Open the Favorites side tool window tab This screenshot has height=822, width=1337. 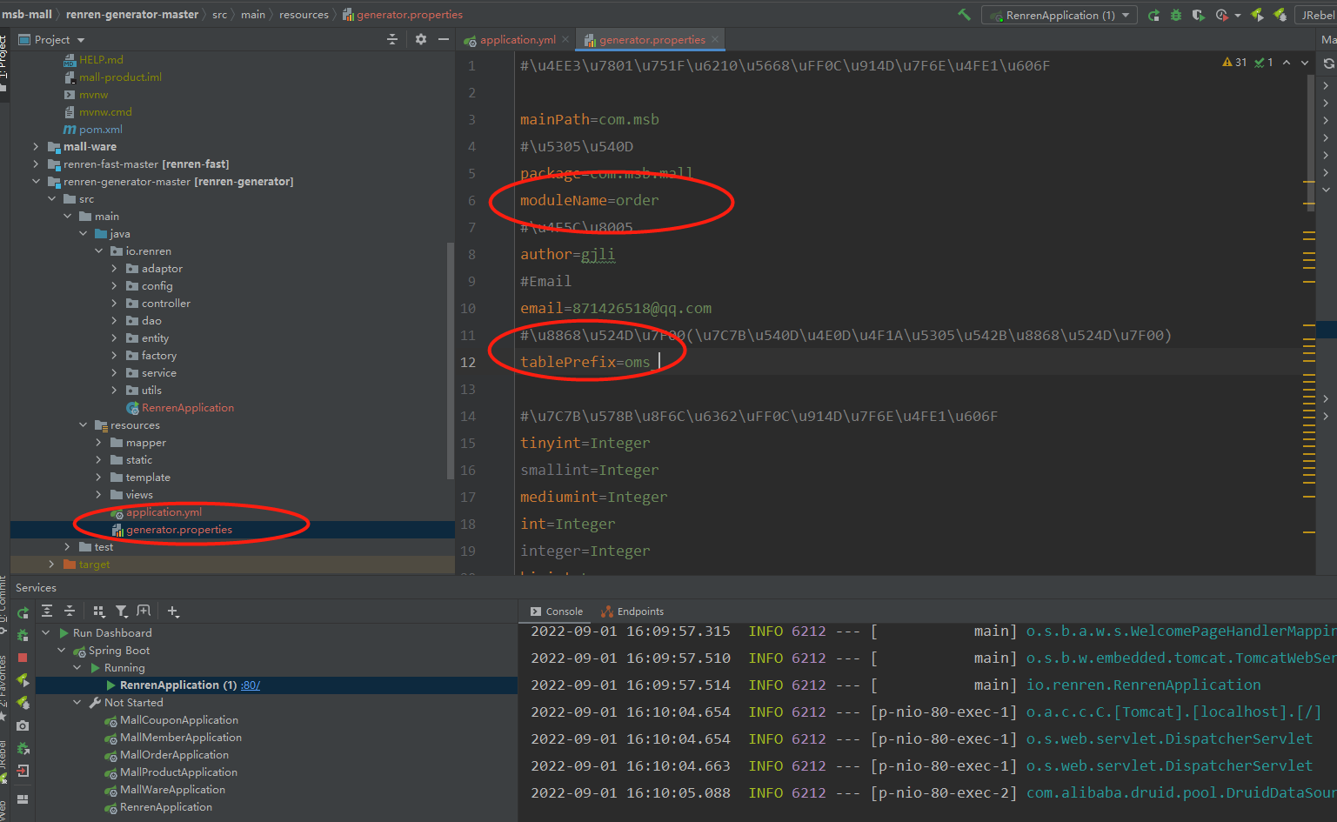coord(3,687)
